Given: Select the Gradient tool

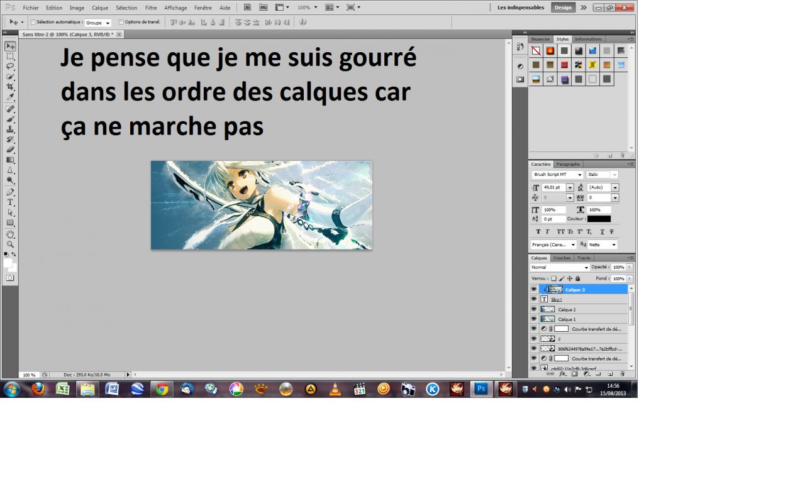Looking at the screenshot, I should click(x=10, y=160).
